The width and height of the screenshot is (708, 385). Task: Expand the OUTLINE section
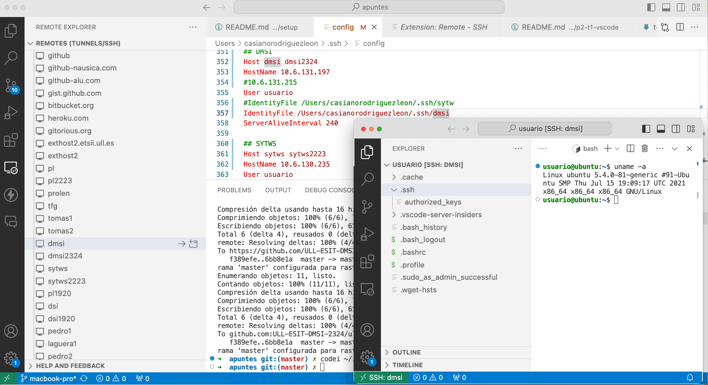(406, 352)
